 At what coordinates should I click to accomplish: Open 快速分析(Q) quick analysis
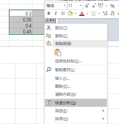pyautogui.click(x=76, y=103)
